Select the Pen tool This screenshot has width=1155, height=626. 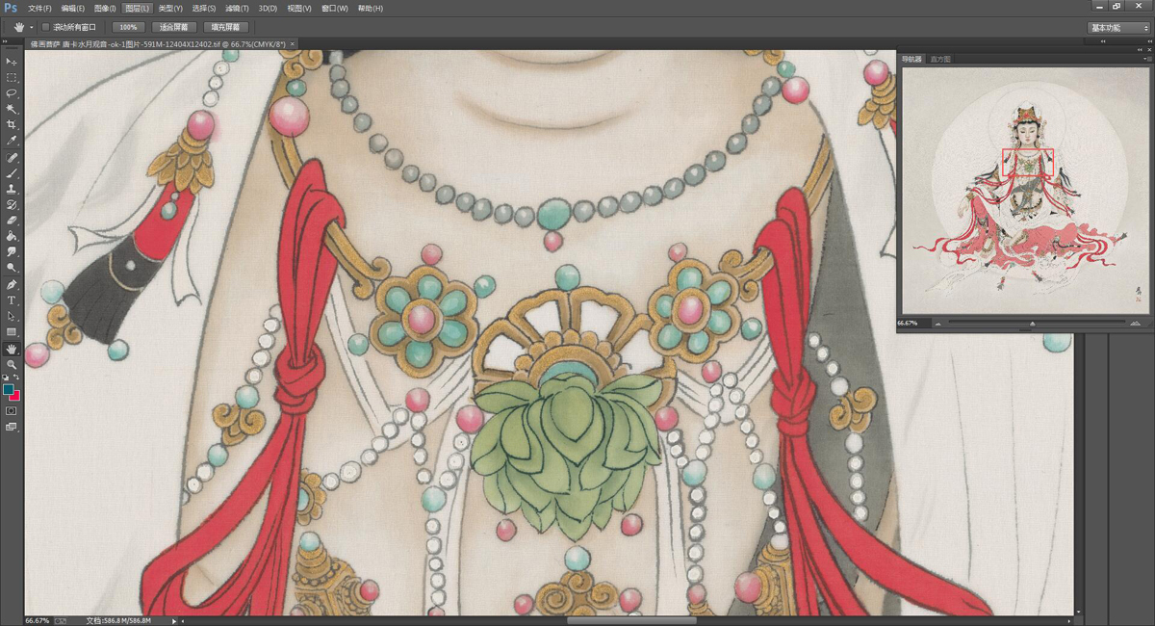(12, 284)
